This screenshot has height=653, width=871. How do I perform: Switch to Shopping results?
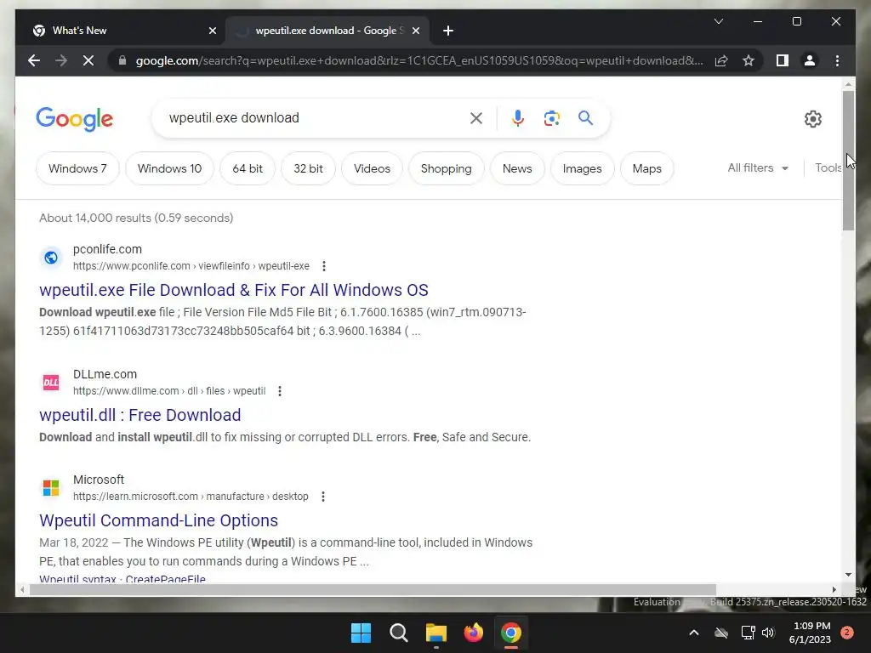(446, 168)
